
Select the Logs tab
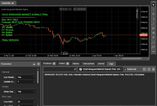pyautogui.click(x=111, y=64)
